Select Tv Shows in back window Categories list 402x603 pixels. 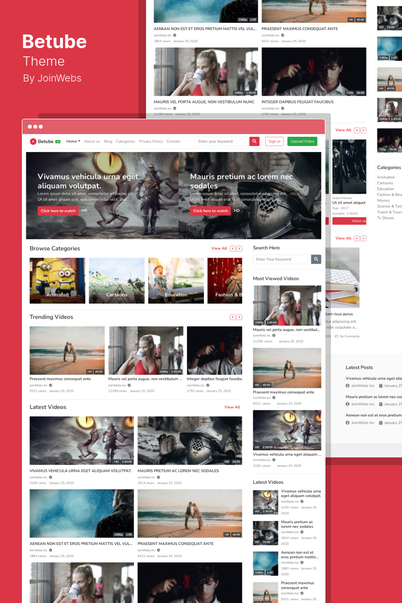(386, 218)
